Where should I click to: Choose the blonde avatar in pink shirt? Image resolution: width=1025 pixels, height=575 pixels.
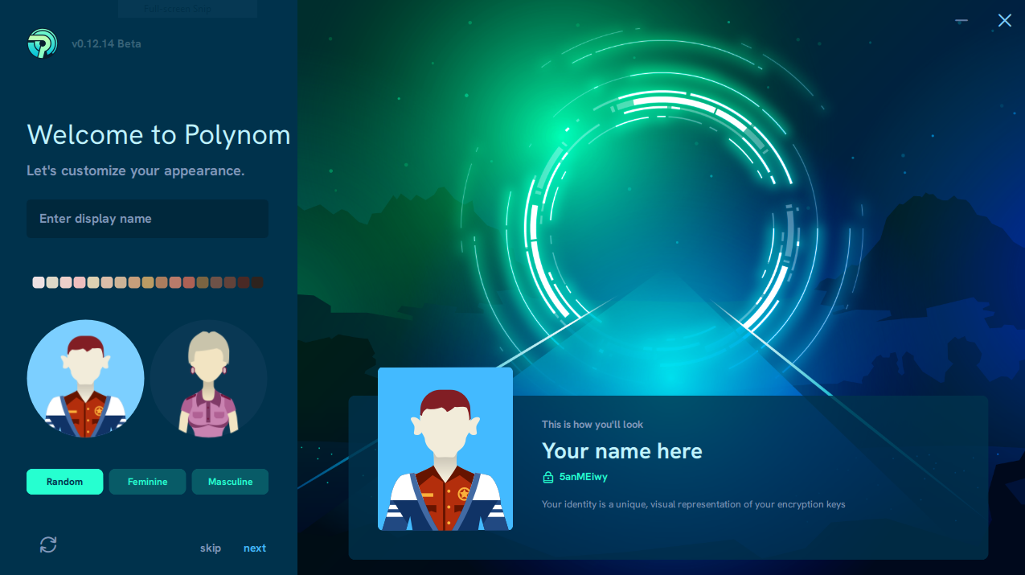click(209, 379)
